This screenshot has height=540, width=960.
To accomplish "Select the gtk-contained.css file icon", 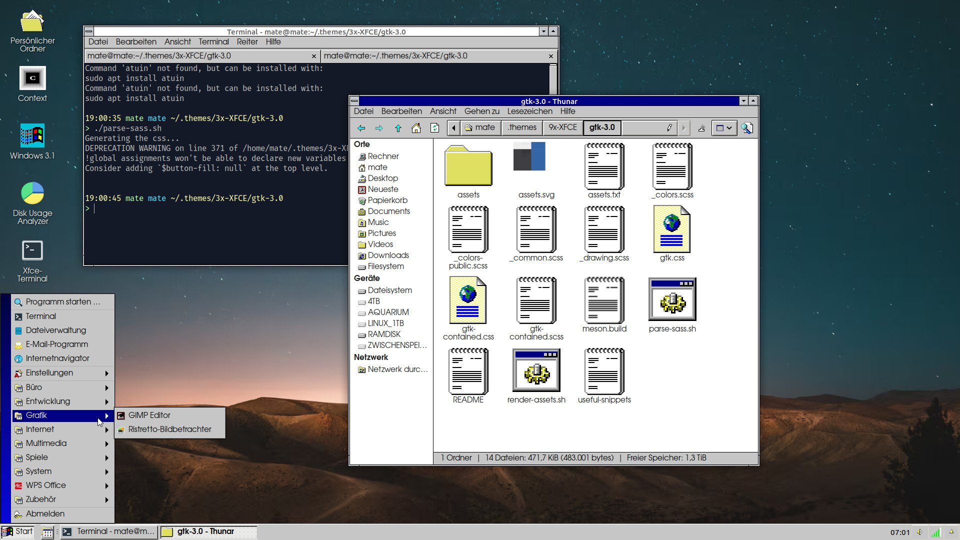I will point(468,300).
